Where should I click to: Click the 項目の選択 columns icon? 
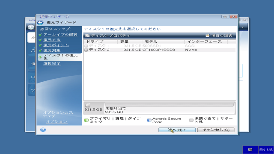click(x=207, y=36)
